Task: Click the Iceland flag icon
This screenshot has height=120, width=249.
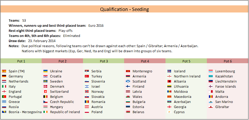Action: (170, 71)
